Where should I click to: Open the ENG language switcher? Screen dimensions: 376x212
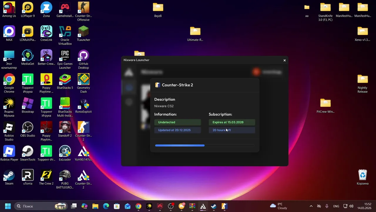[x=336, y=206]
